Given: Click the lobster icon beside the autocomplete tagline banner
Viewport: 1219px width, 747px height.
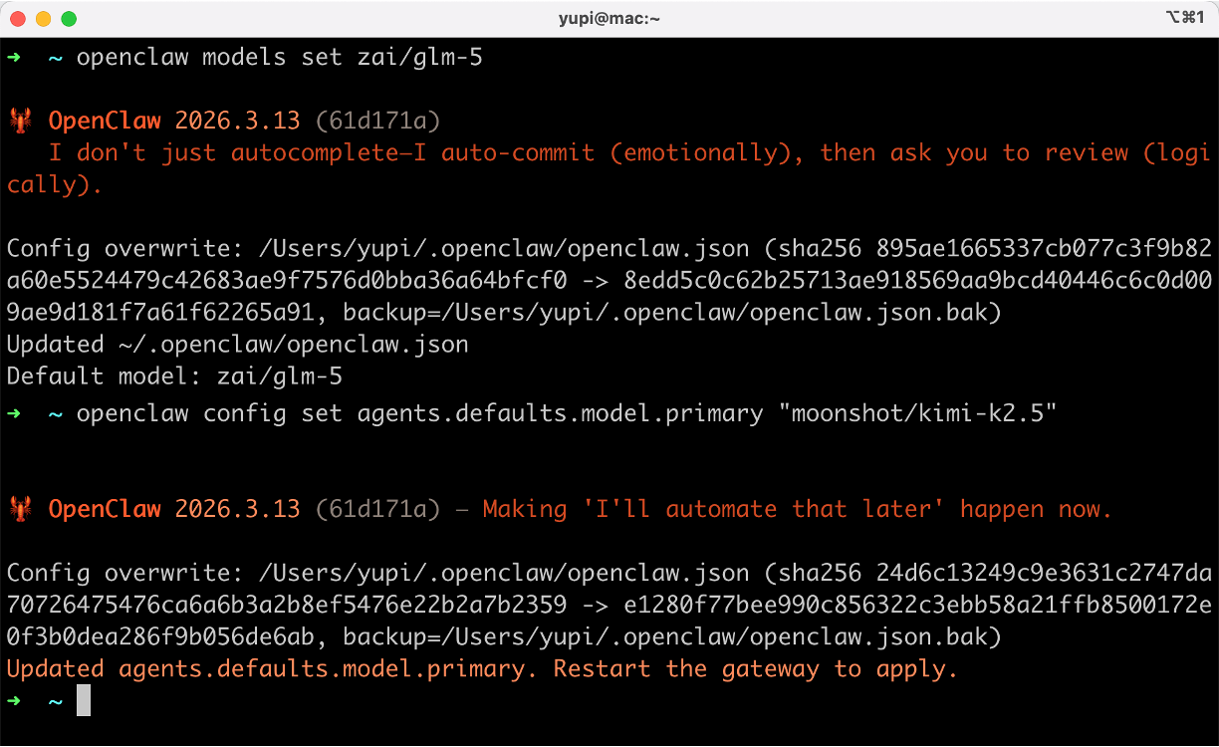Looking at the screenshot, I should (20, 122).
